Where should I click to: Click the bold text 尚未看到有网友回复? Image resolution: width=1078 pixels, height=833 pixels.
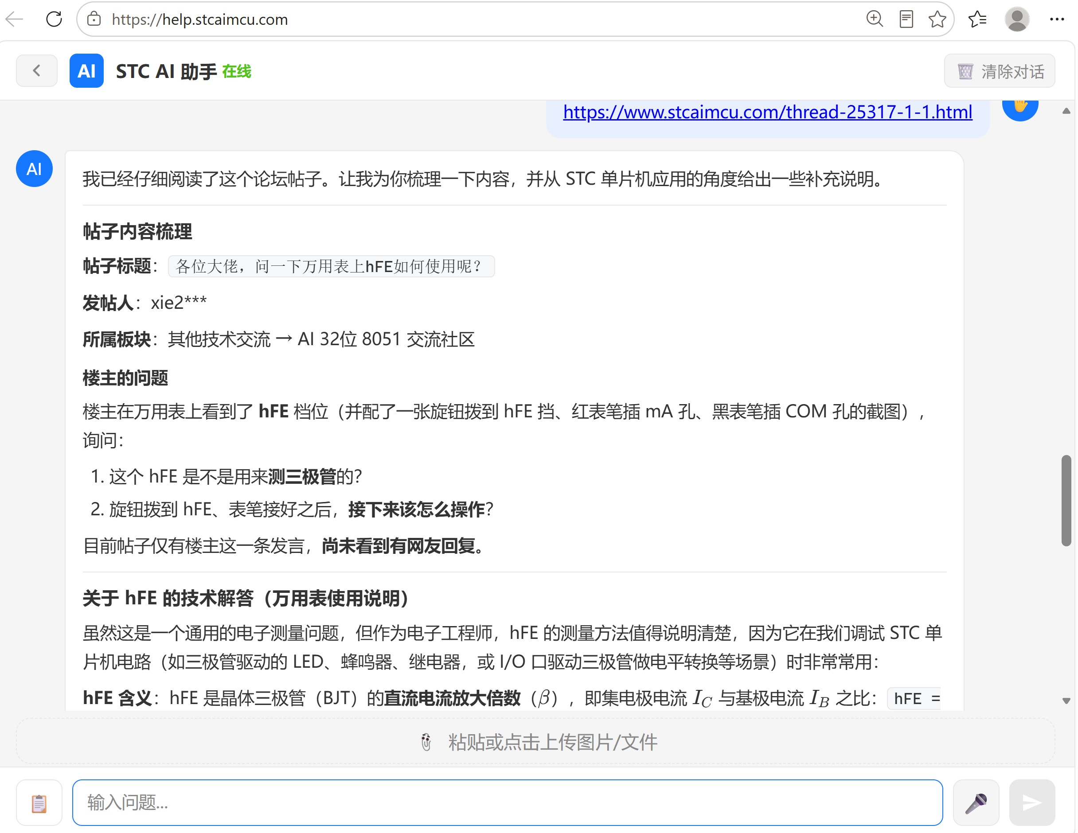coord(399,546)
